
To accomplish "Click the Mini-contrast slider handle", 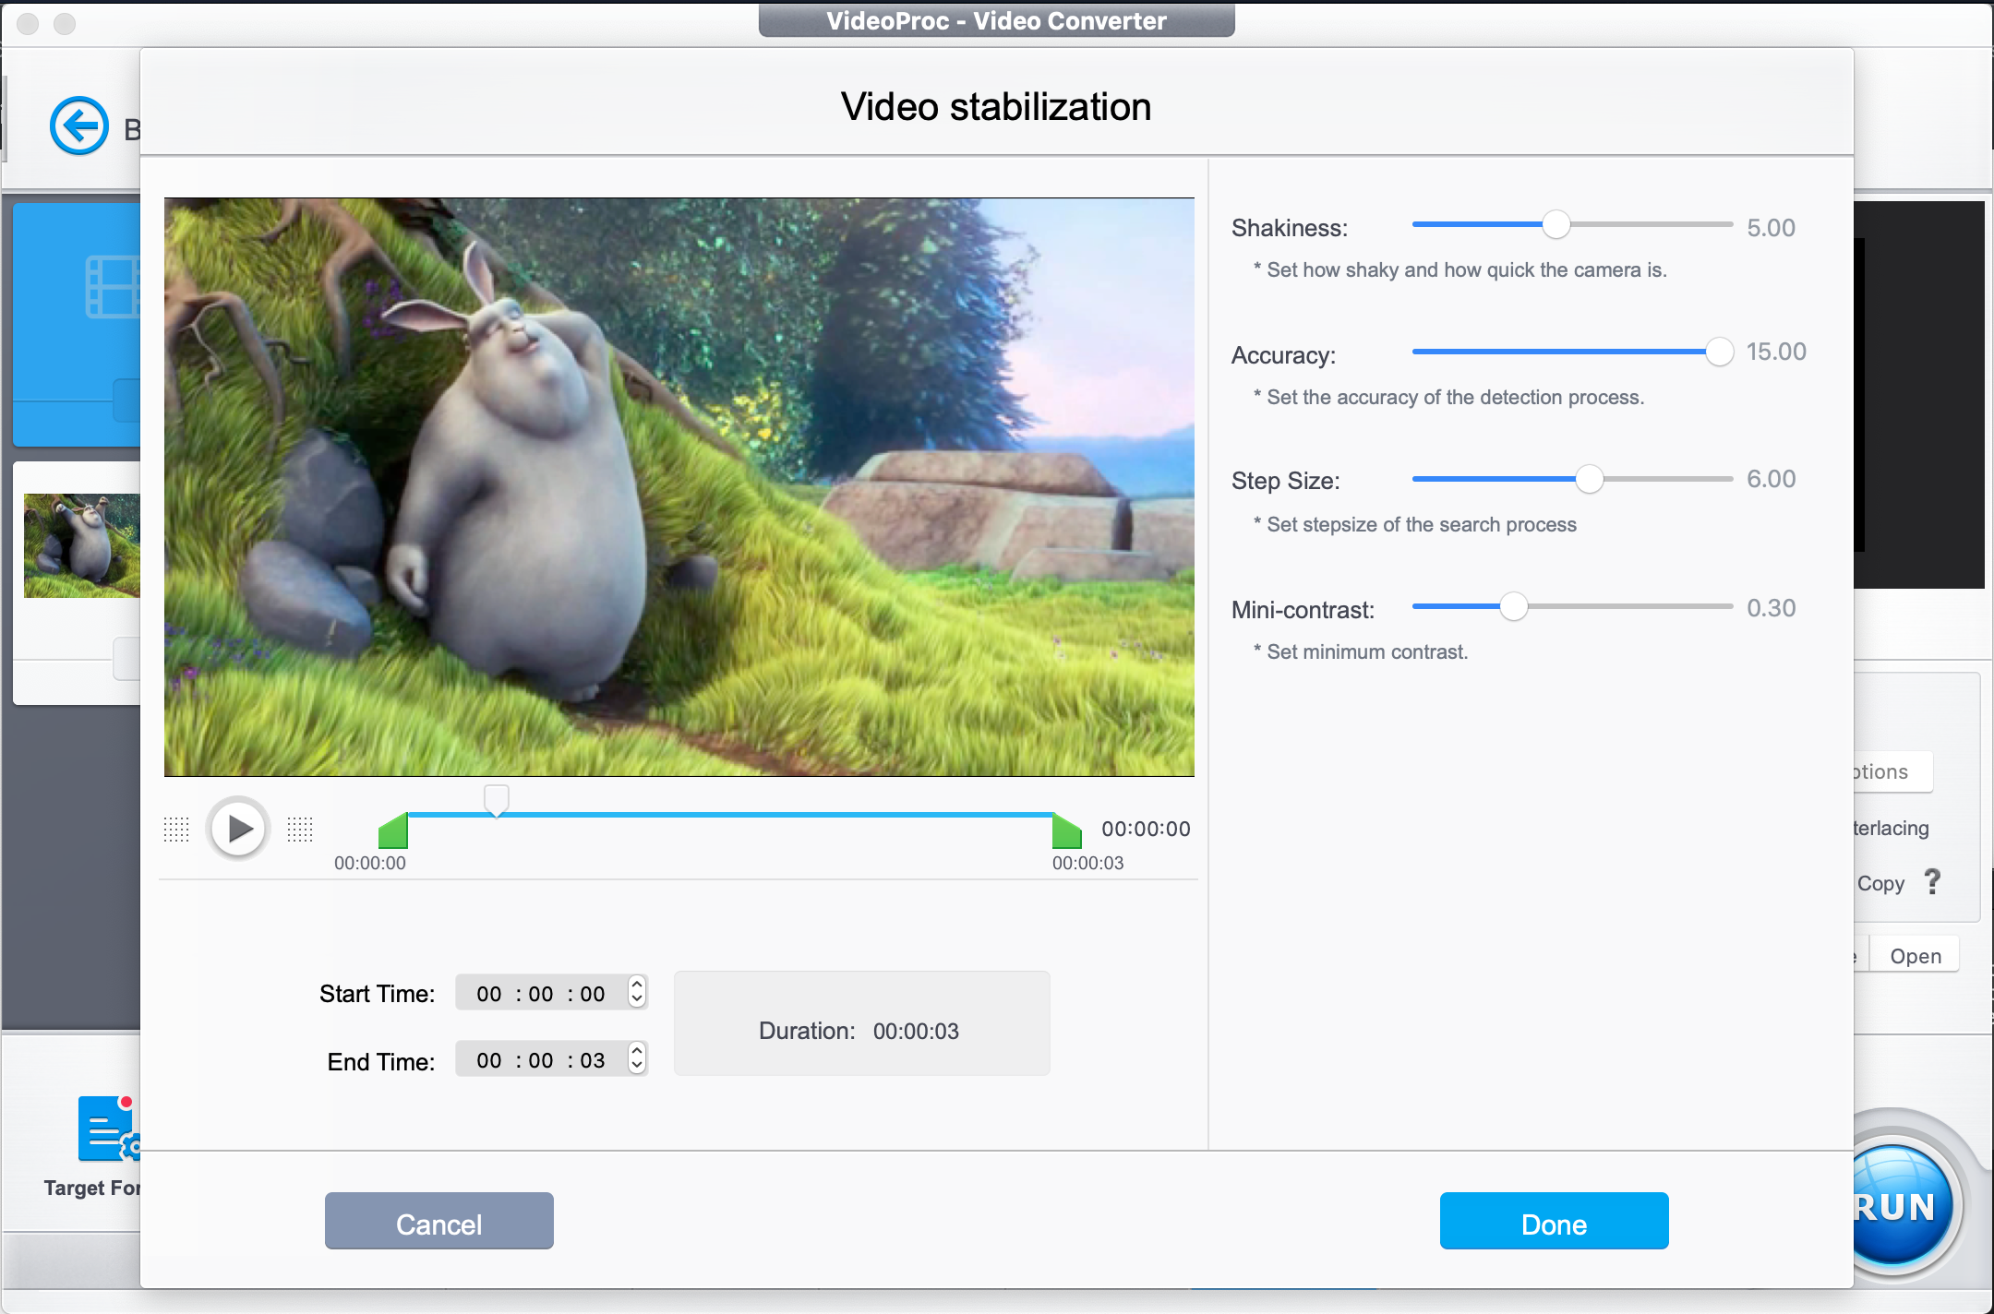I will click(x=1514, y=606).
